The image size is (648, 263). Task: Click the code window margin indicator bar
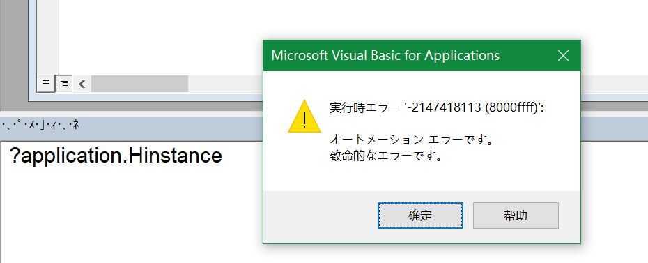48,37
